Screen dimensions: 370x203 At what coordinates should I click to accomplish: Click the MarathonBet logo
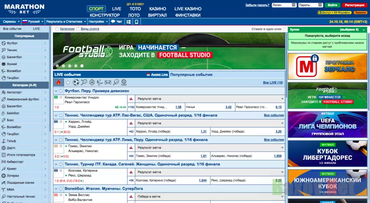(24, 9)
